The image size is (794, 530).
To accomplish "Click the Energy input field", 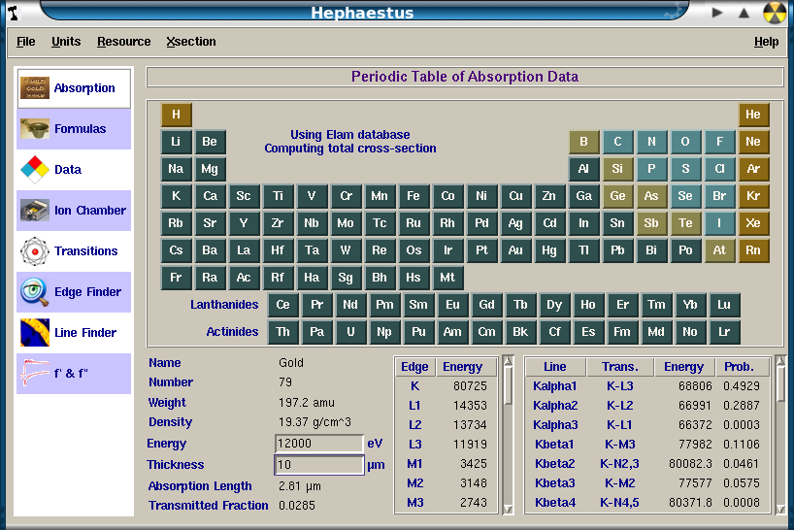I will click(x=319, y=444).
